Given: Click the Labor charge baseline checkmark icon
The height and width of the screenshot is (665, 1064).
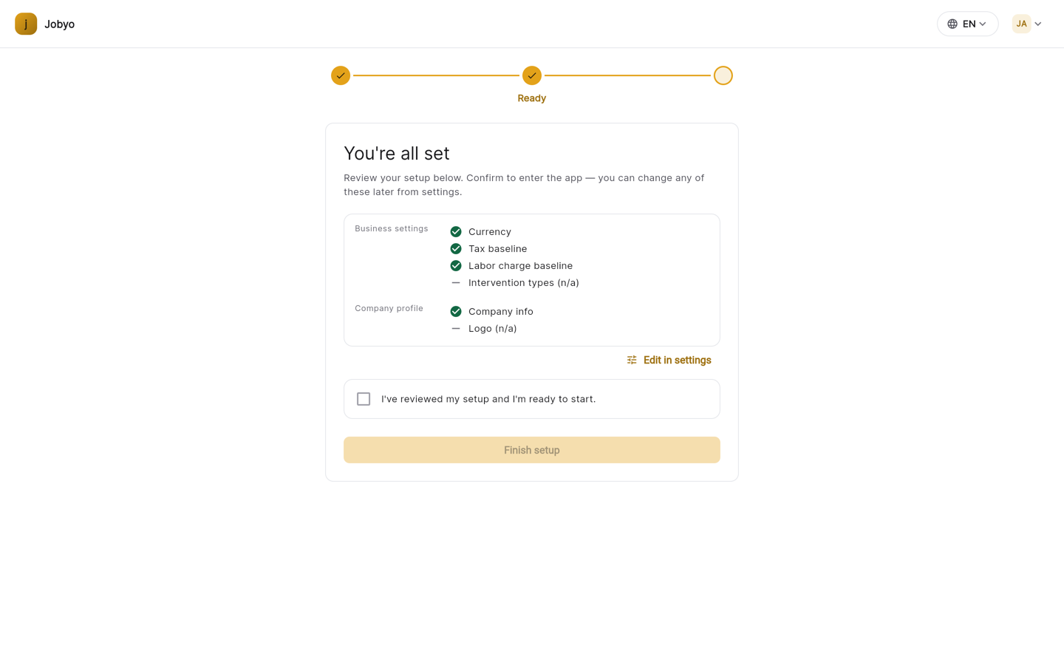Looking at the screenshot, I should (x=456, y=265).
